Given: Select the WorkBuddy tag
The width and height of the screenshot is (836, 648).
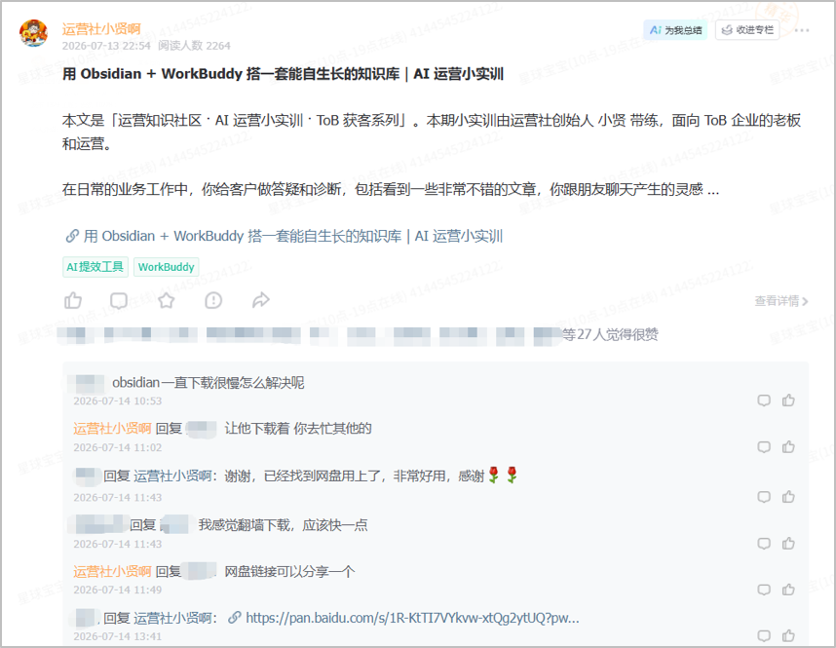Looking at the screenshot, I should [167, 267].
